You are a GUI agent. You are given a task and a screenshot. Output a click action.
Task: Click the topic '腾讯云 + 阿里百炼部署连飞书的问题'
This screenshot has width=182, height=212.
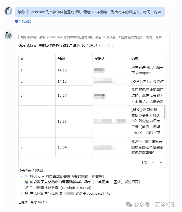click(x=59, y=176)
